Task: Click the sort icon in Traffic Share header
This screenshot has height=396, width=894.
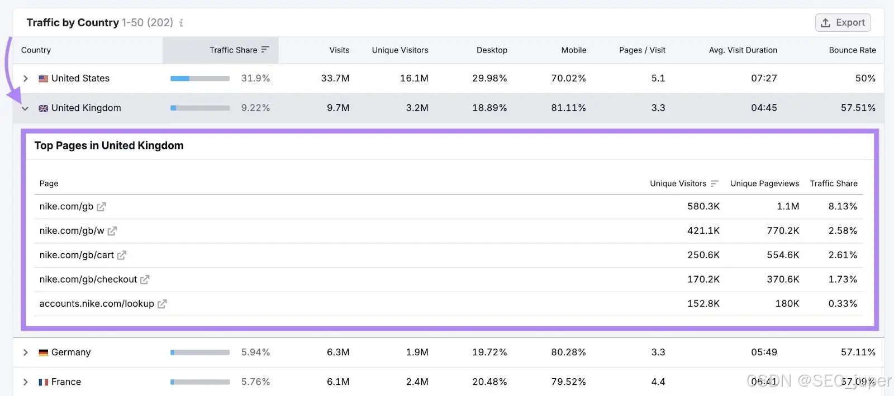Action: pyautogui.click(x=265, y=50)
